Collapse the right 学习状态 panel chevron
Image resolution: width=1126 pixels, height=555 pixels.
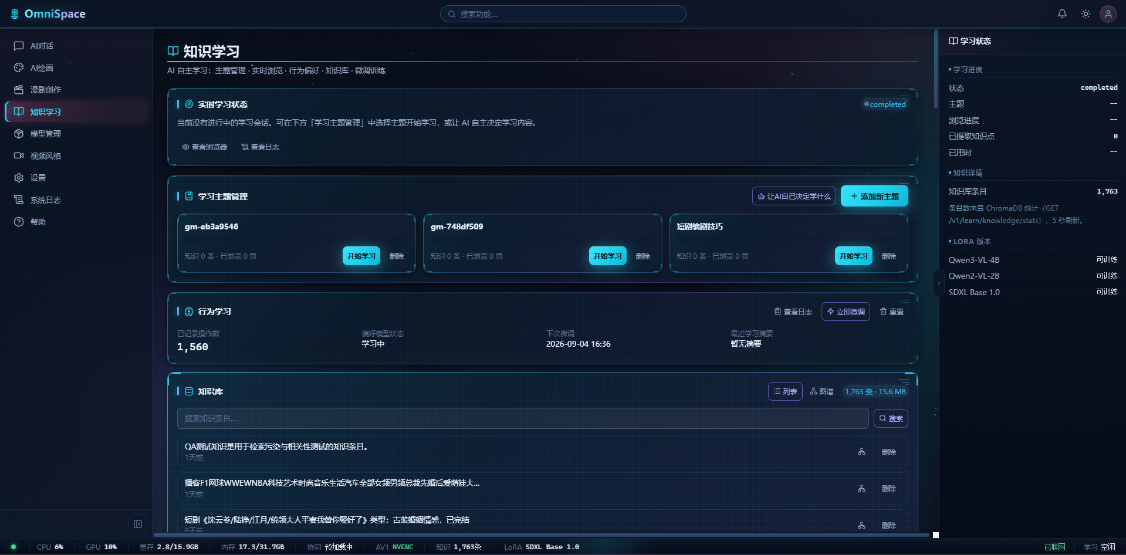point(938,283)
